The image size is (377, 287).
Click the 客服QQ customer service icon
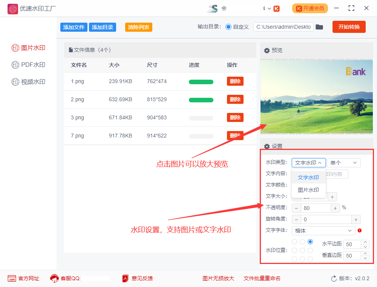click(x=54, y=278)
